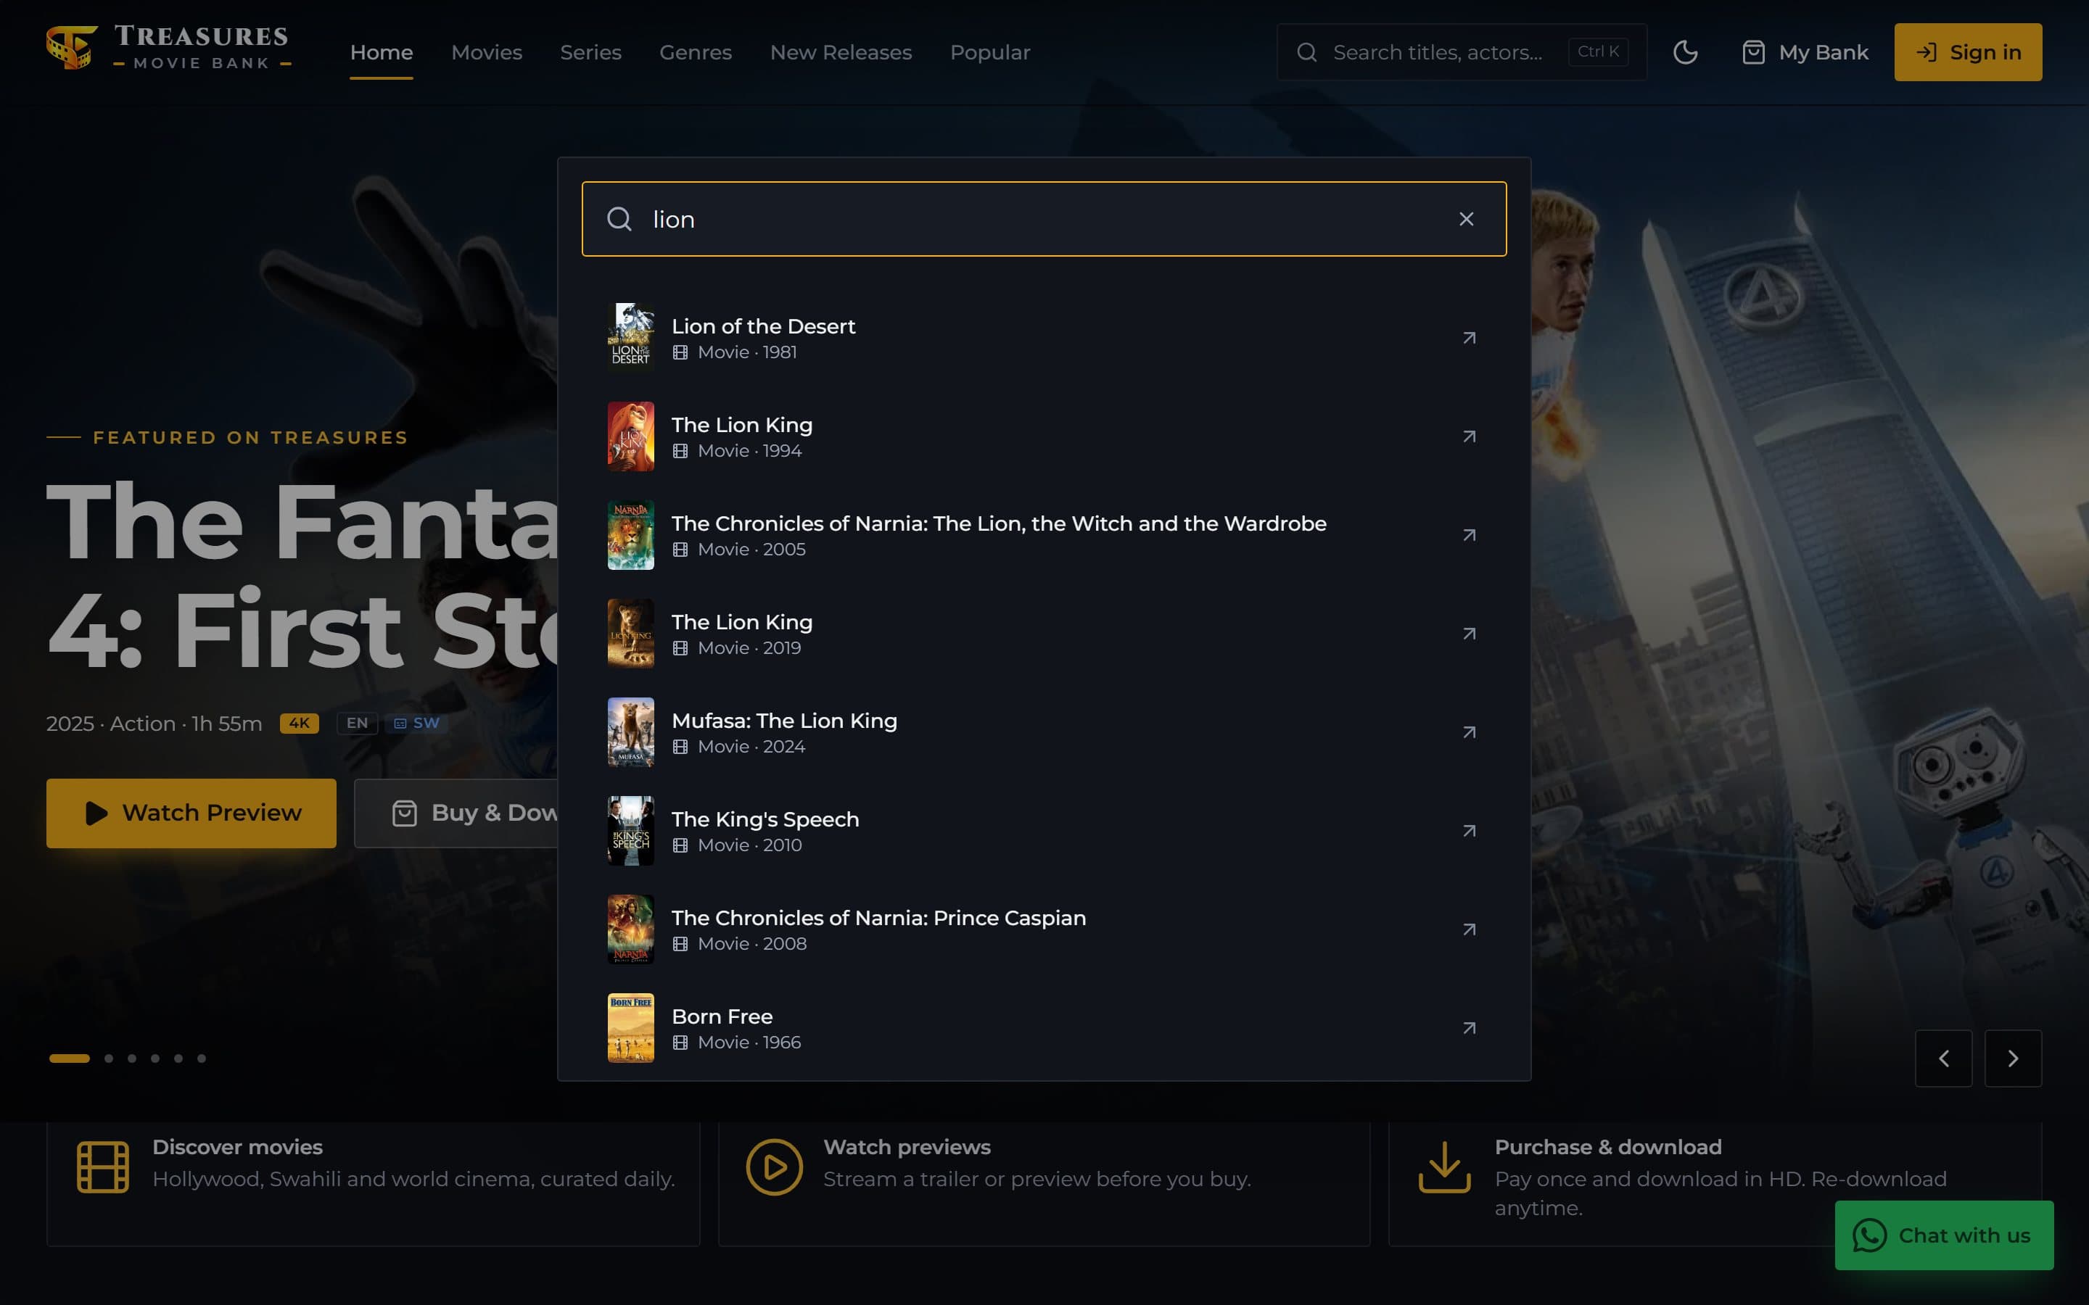The height and width of the screenshot is (1305, 2089).
Task: Toggle dark mode with the moon icon
Action: [x=1685, y=53]
